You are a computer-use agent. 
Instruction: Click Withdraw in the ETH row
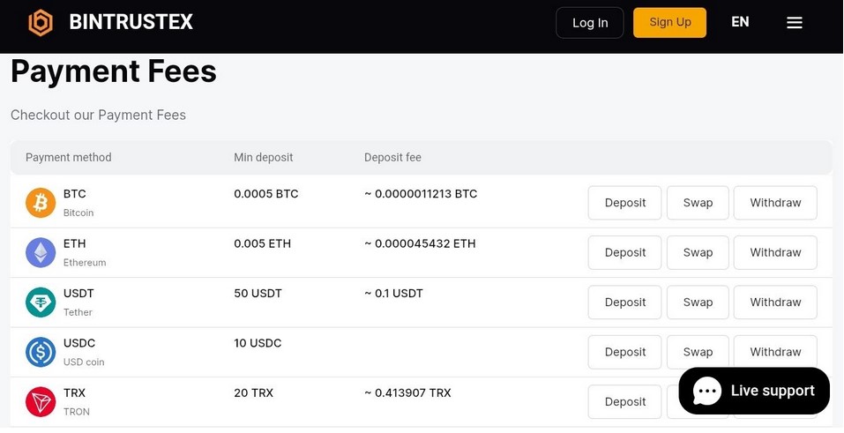[775, 252]
